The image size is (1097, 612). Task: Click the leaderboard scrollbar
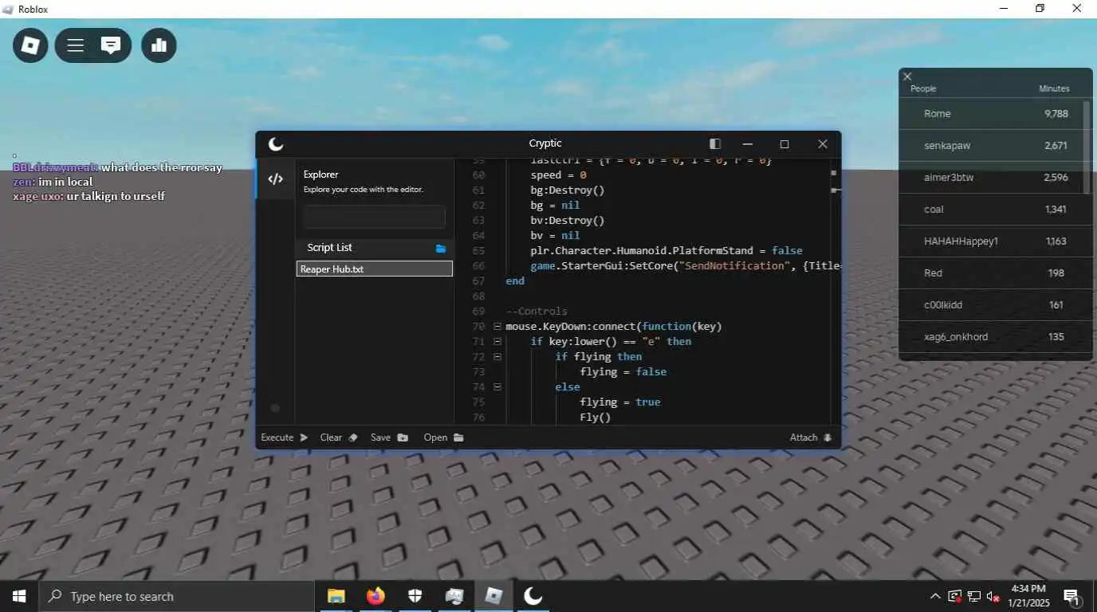tap(1087, 147)
